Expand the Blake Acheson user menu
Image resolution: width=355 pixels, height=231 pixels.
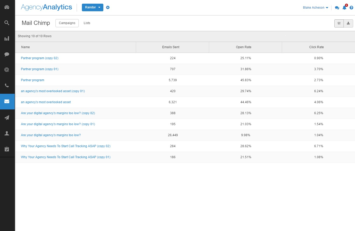(315, 8)
